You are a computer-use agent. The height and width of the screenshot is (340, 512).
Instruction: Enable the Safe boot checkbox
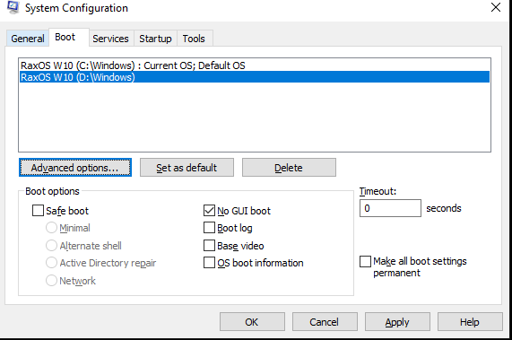pyautogui.click(x=38, y=211)
